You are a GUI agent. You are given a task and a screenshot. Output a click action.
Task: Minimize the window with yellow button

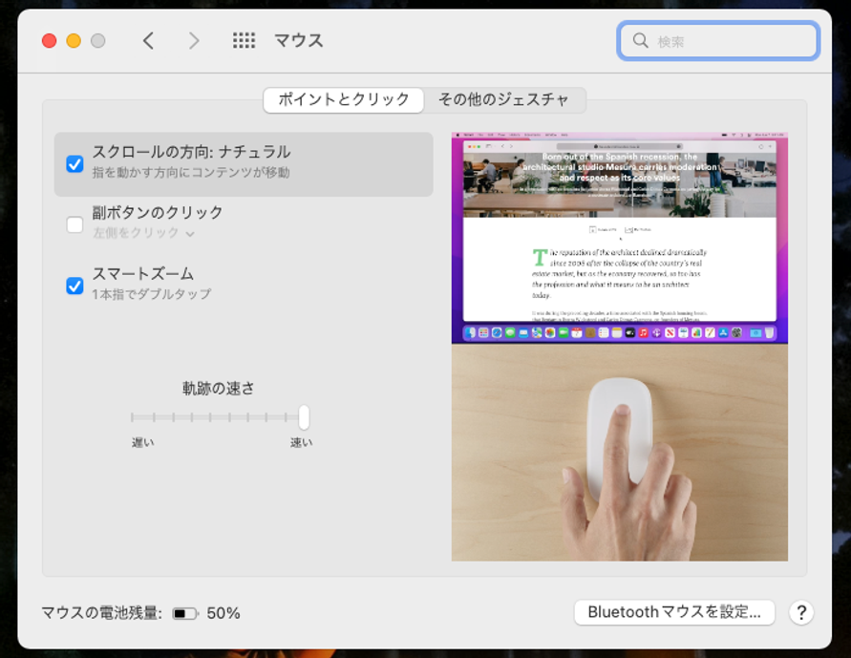click(x=74, y=41)
